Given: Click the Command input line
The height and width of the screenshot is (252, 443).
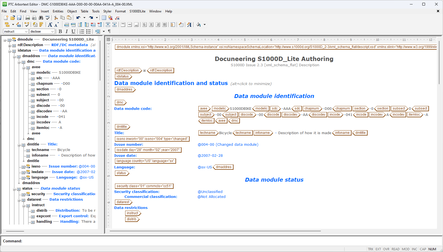Looking at the screenshot, I should point(221,241).
